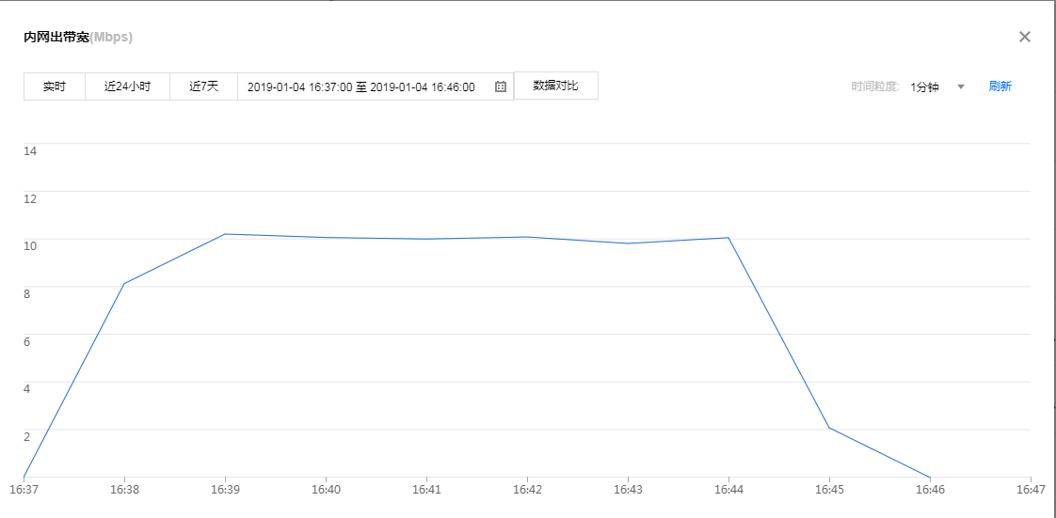Click the chart line point at 16:43
The height and width of the screenshot is (518, 1056).
[628, 243]
